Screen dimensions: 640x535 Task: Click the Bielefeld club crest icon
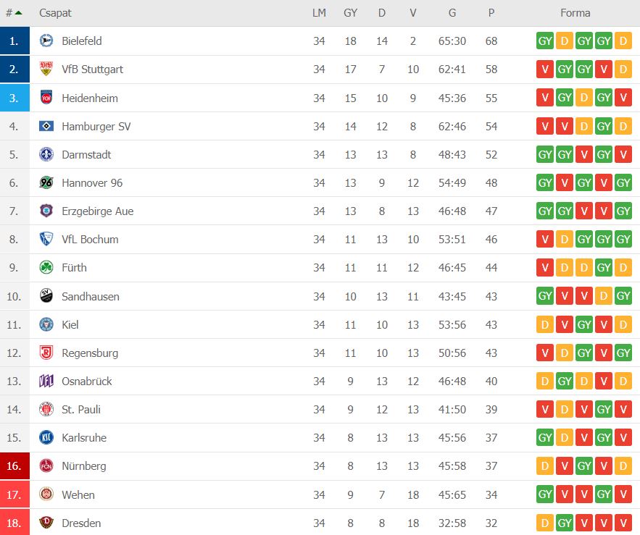point(46,41)
